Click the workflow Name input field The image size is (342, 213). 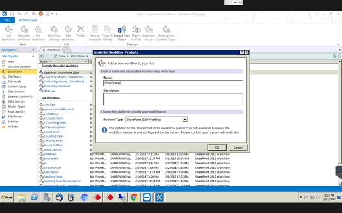(x=173, y=83)
